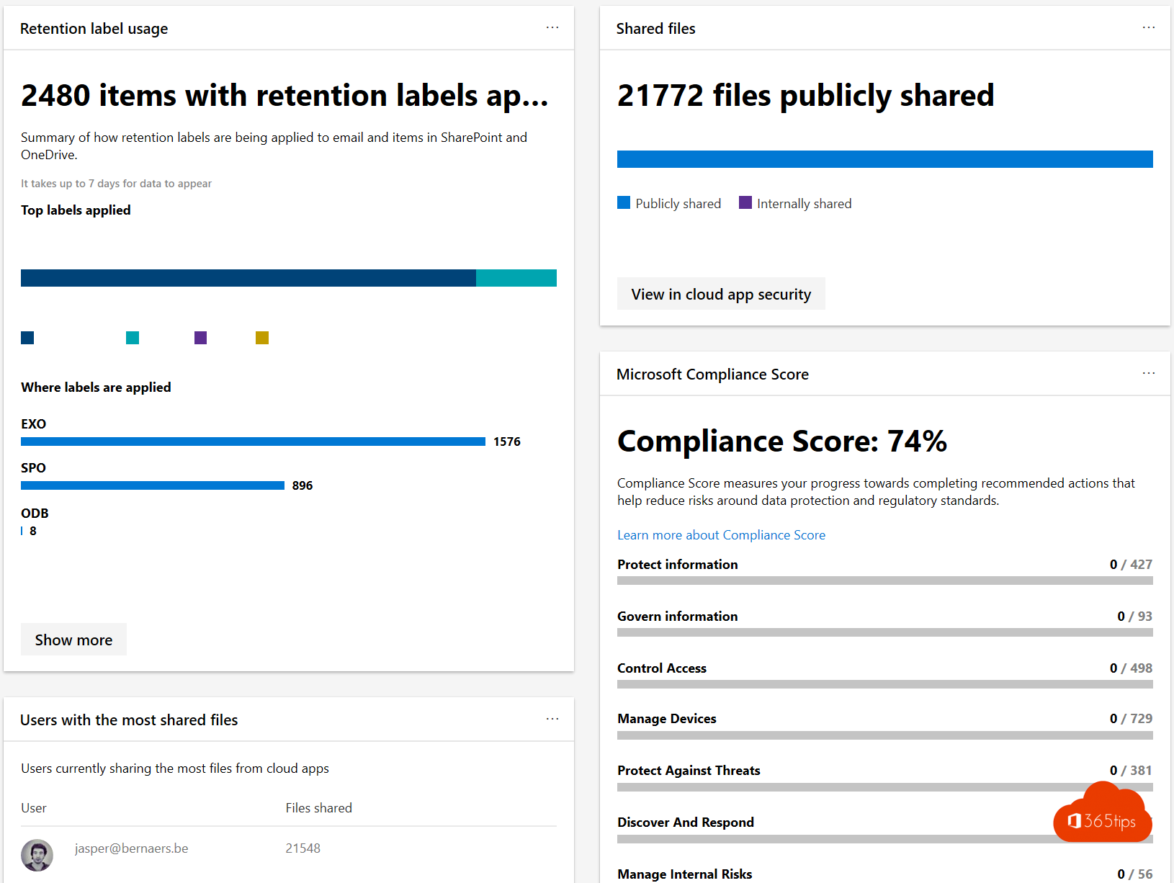Click the Protect information category label

pos(678,565)
